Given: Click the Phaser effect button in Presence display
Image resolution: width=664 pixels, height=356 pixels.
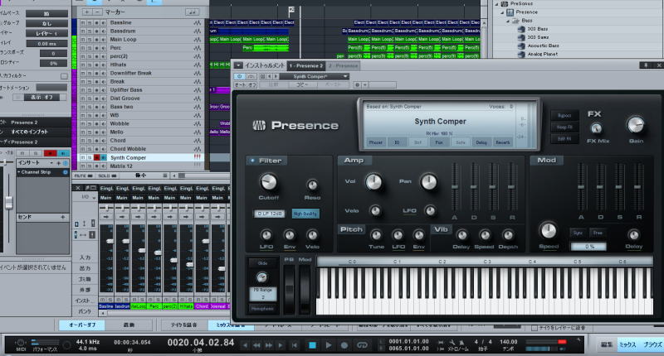Looking at the screenshot, I should coord(376,142).
